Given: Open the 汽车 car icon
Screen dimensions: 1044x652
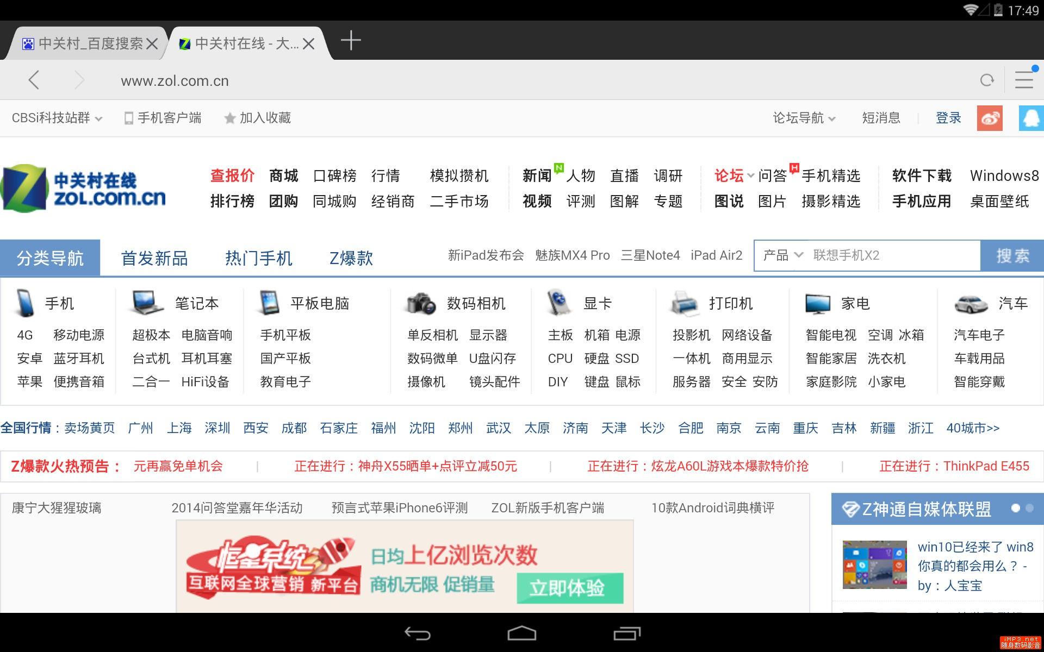Looking at the screenshot, I should coord(971,304).
